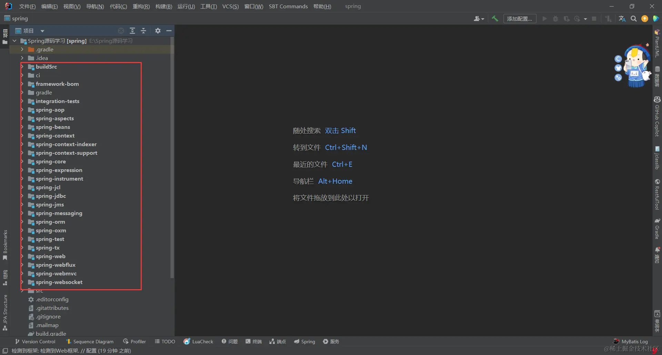Expand the spring-aop module
Viewport: 662px width, 355px height.
[x=22, y=110]
